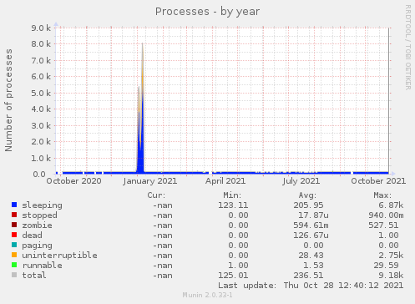Click the stopped avg value 17.87u

pos(313,215)
